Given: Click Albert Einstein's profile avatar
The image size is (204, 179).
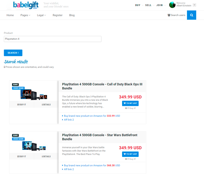Looking at the screenshot, I should [172, 5].
